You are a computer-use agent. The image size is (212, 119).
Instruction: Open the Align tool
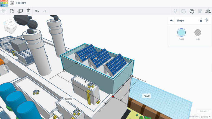click(200, 11)
